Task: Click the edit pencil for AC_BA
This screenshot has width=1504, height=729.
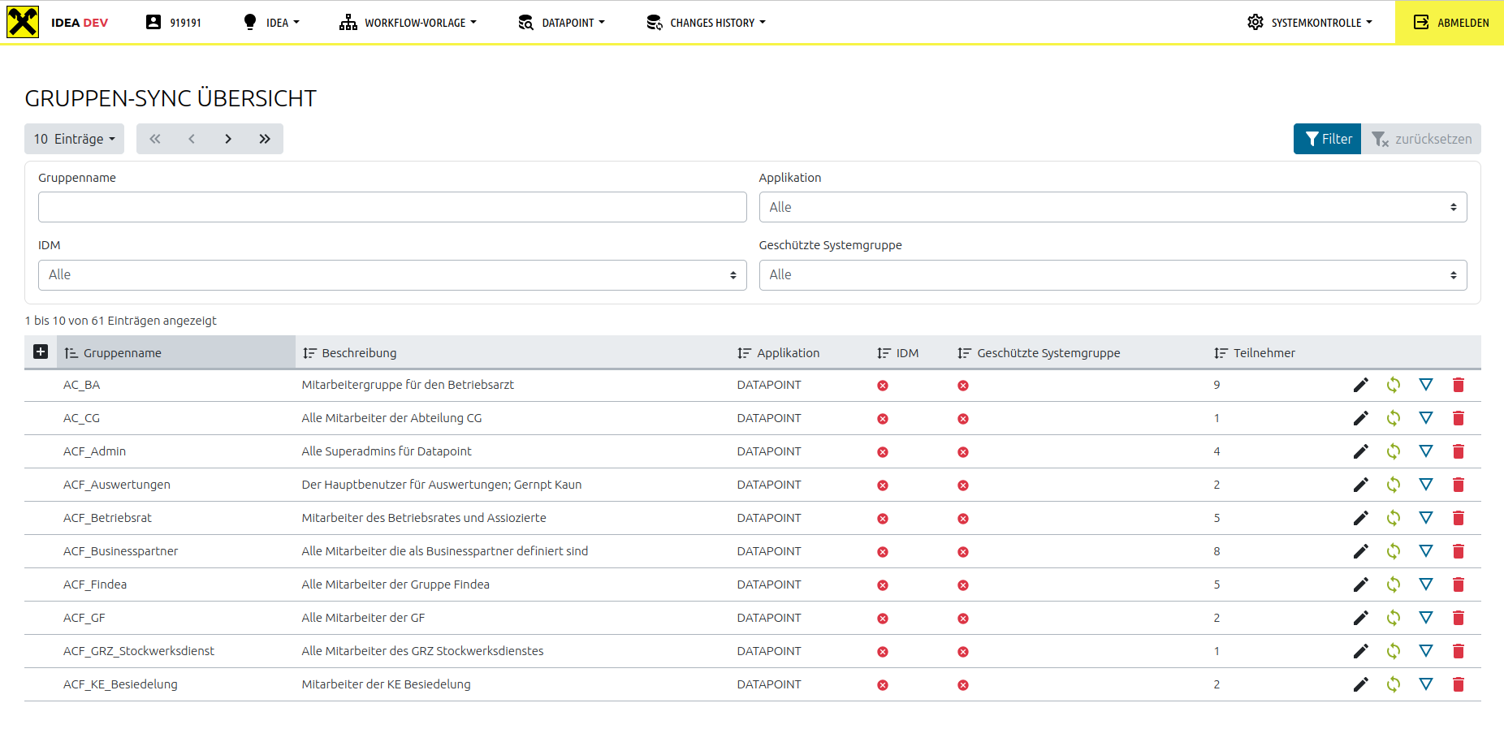Action: (x=1360, y=385)
